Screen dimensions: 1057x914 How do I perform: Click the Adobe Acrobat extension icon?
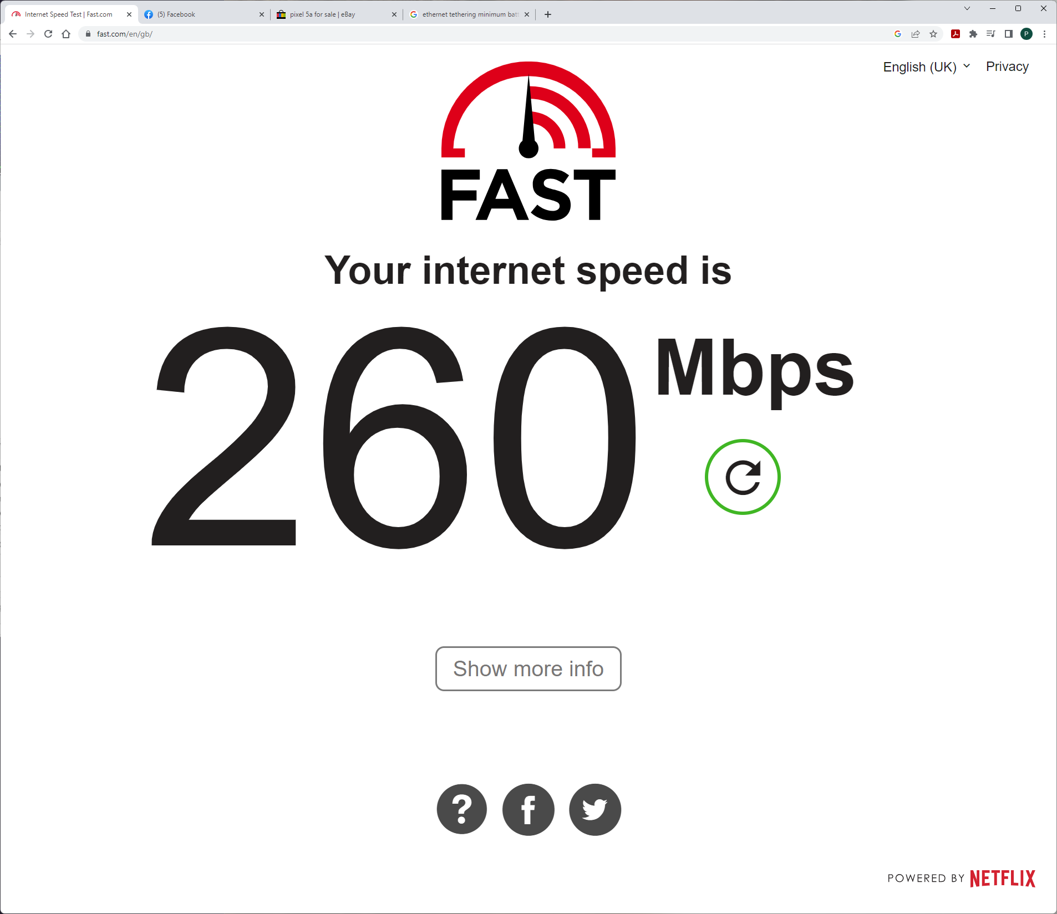[956, 34]
